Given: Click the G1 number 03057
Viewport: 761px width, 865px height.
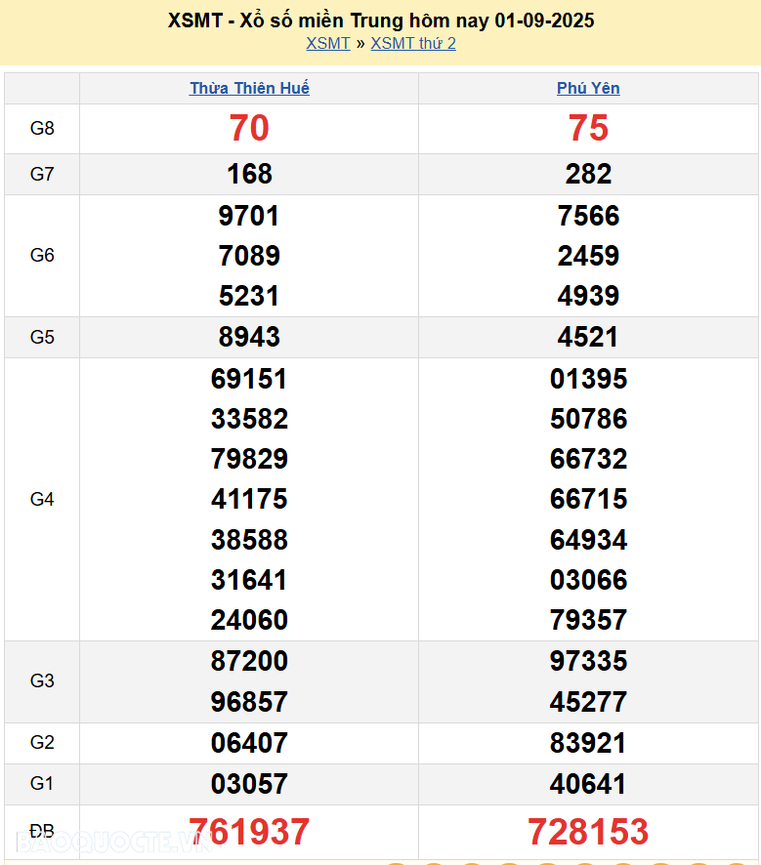Looking at the screenshot, I should [x=249, y=783].
